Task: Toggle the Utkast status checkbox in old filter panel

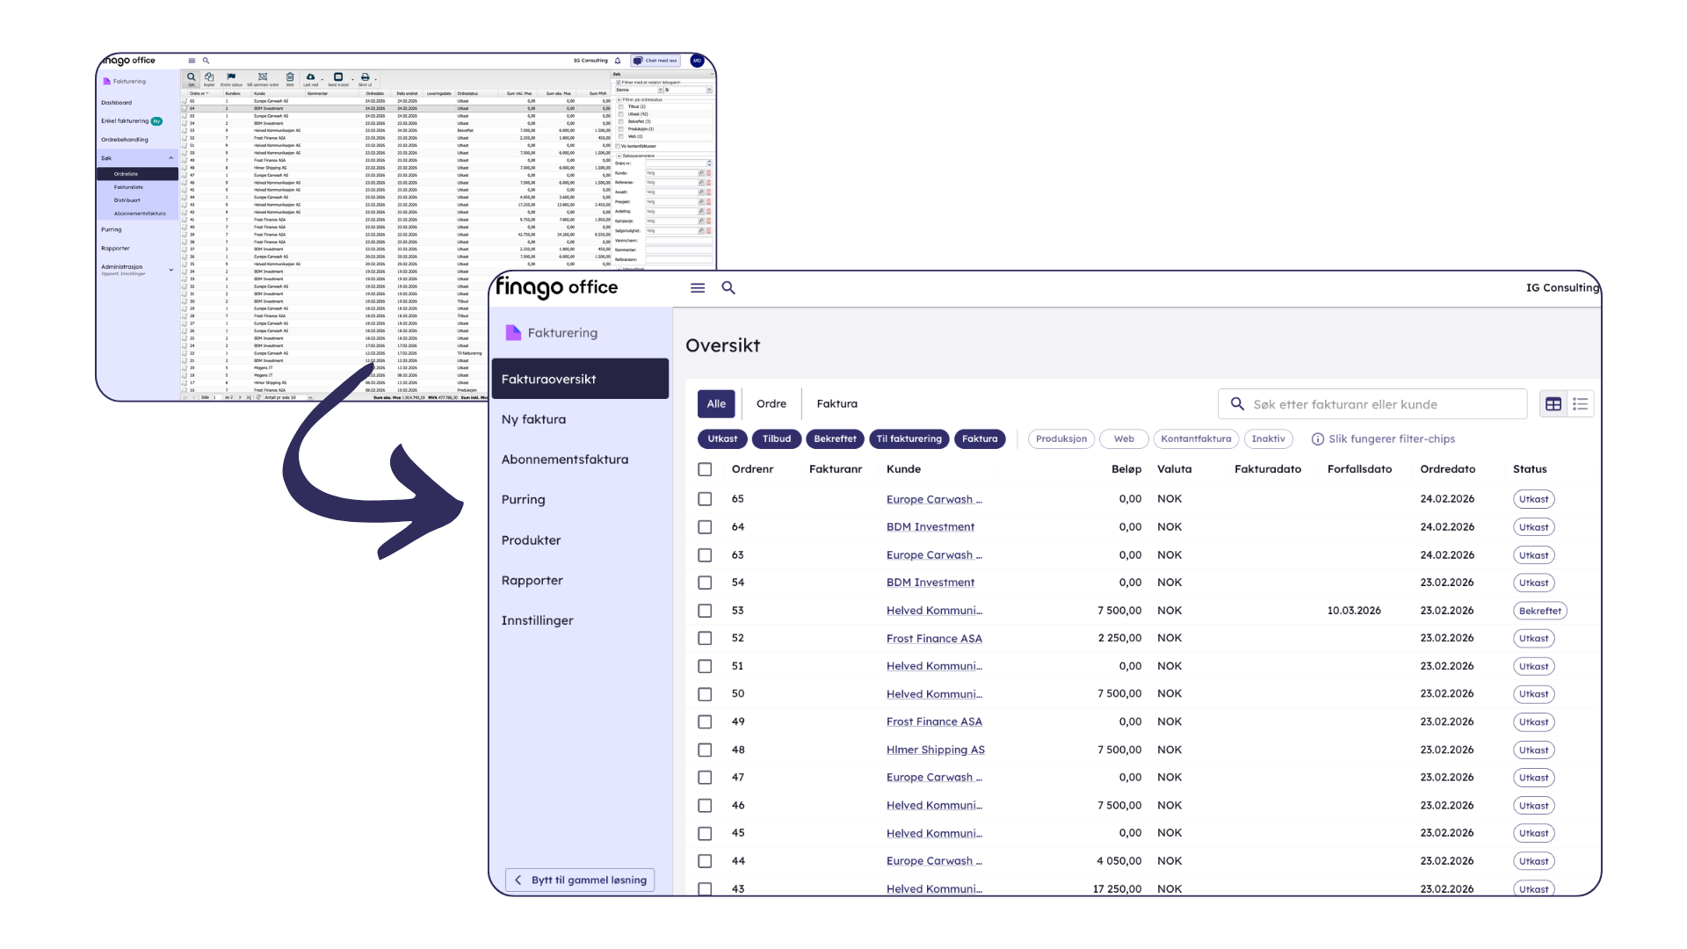Action: [x=621, y=114]
